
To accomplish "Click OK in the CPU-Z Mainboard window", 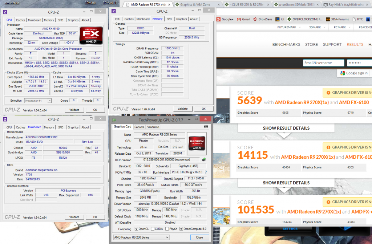I will [95, 217].
